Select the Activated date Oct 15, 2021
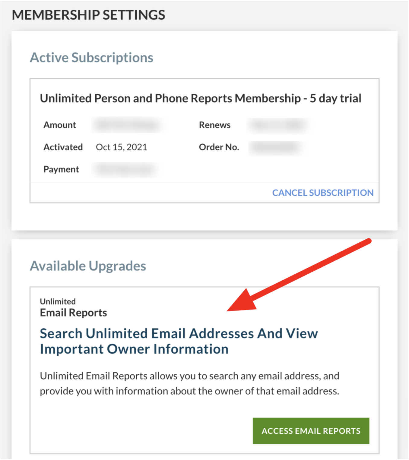 122,147
